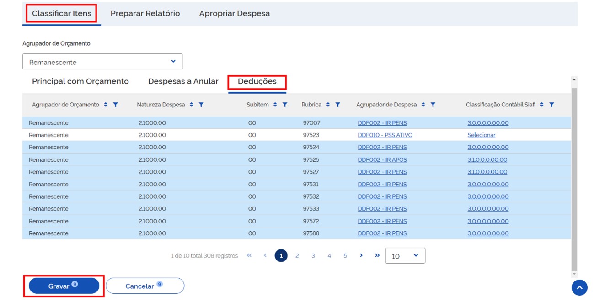Show Principal com Orçamento tab
The width and height of the screenshot is (594, 302).
pyautogui.click(x=80, y=81)
